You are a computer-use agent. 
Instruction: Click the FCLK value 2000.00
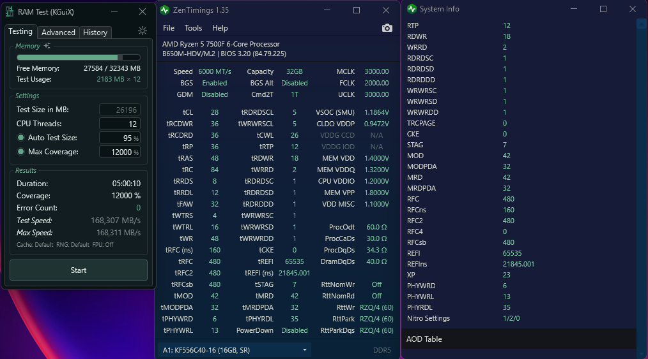[376, 83]
